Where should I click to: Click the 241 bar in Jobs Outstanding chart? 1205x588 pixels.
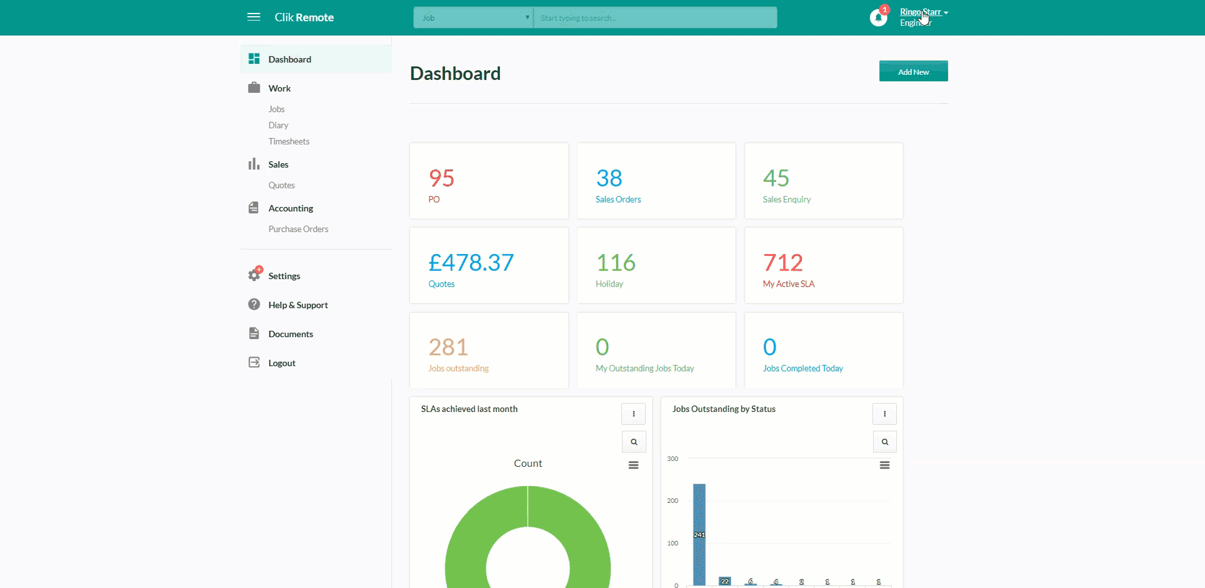(x=699, y=534)
